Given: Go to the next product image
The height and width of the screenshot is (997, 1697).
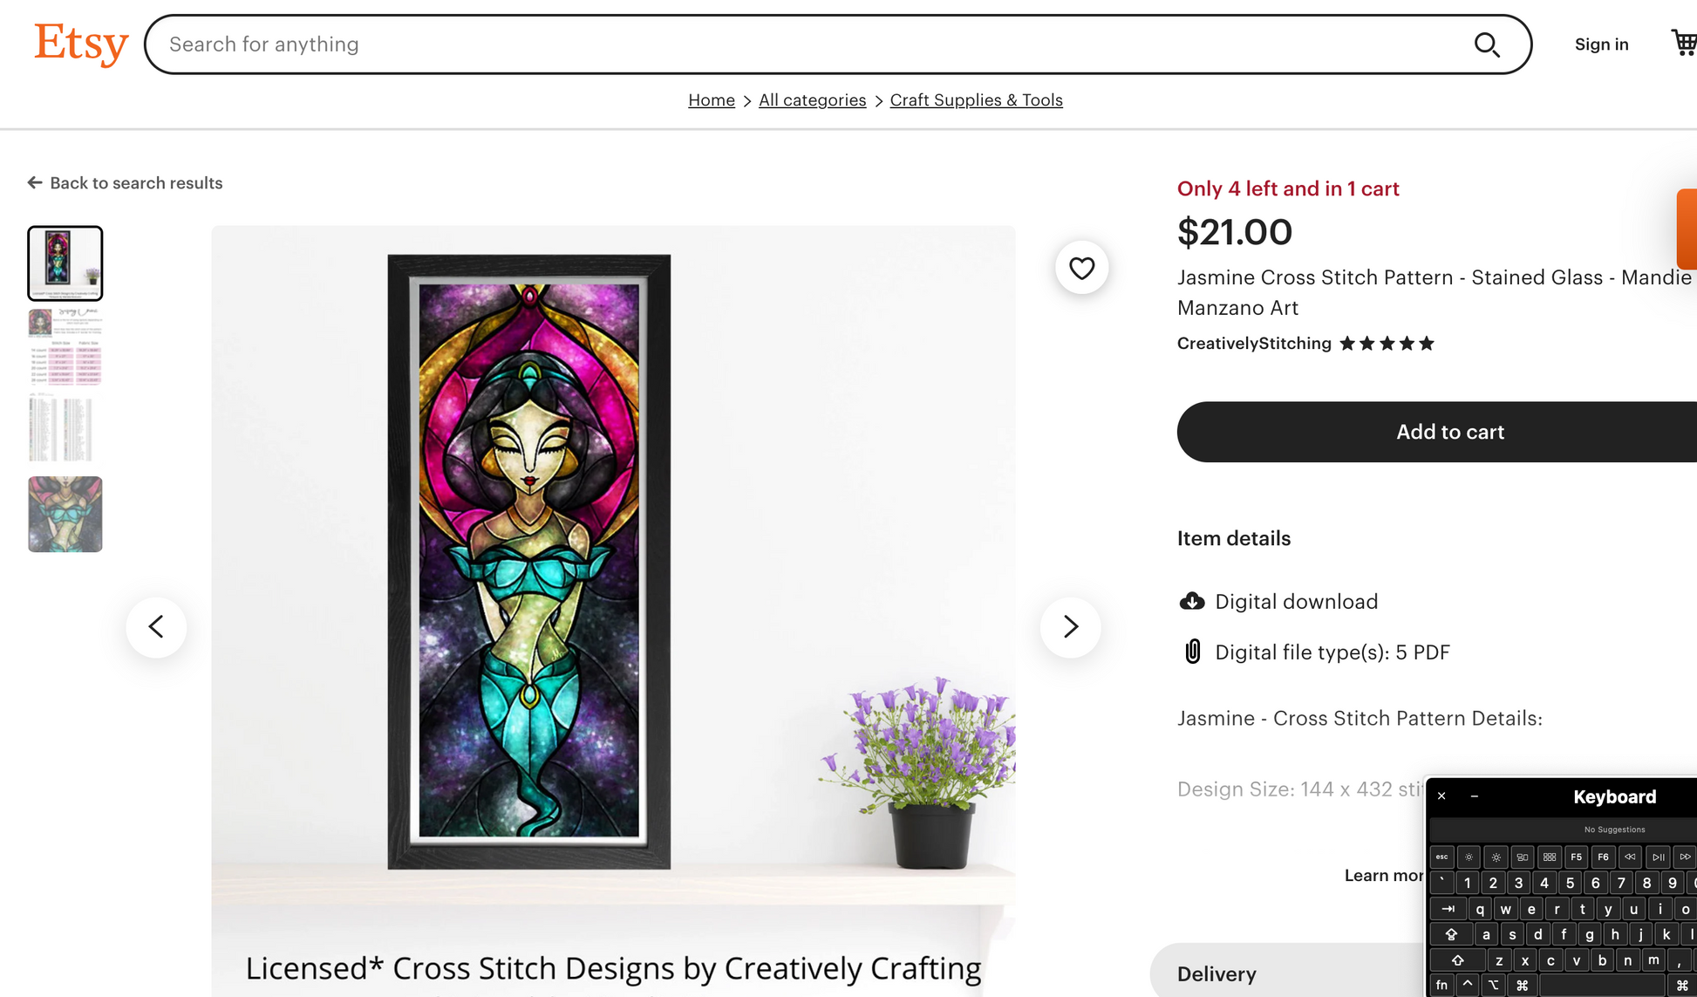Looking at the screenshot, I should pos(1070,626).
